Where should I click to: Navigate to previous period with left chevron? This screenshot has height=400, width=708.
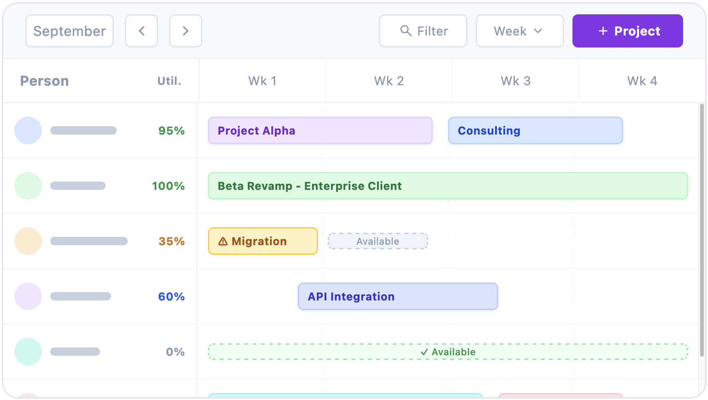(142, 31)
